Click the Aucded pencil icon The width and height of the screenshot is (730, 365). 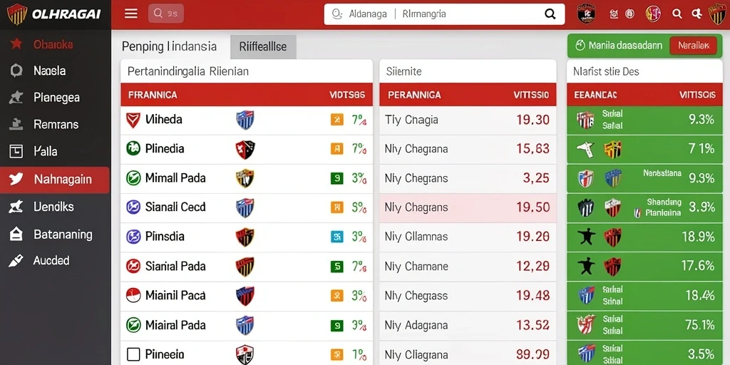(x=16, y=261)
